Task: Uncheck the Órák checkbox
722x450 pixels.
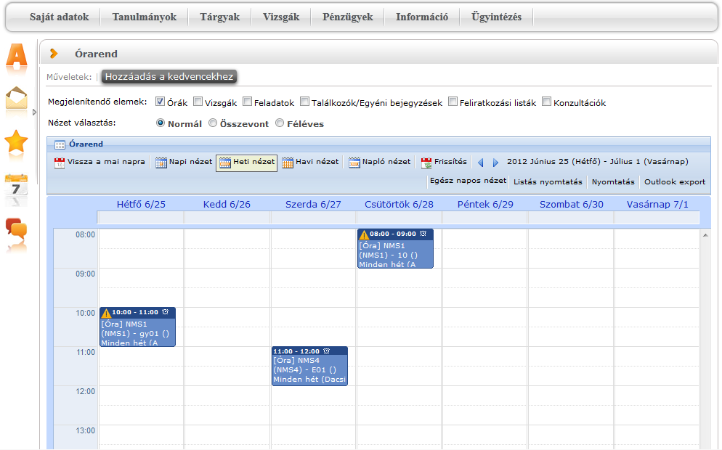Action: point(160,102)
